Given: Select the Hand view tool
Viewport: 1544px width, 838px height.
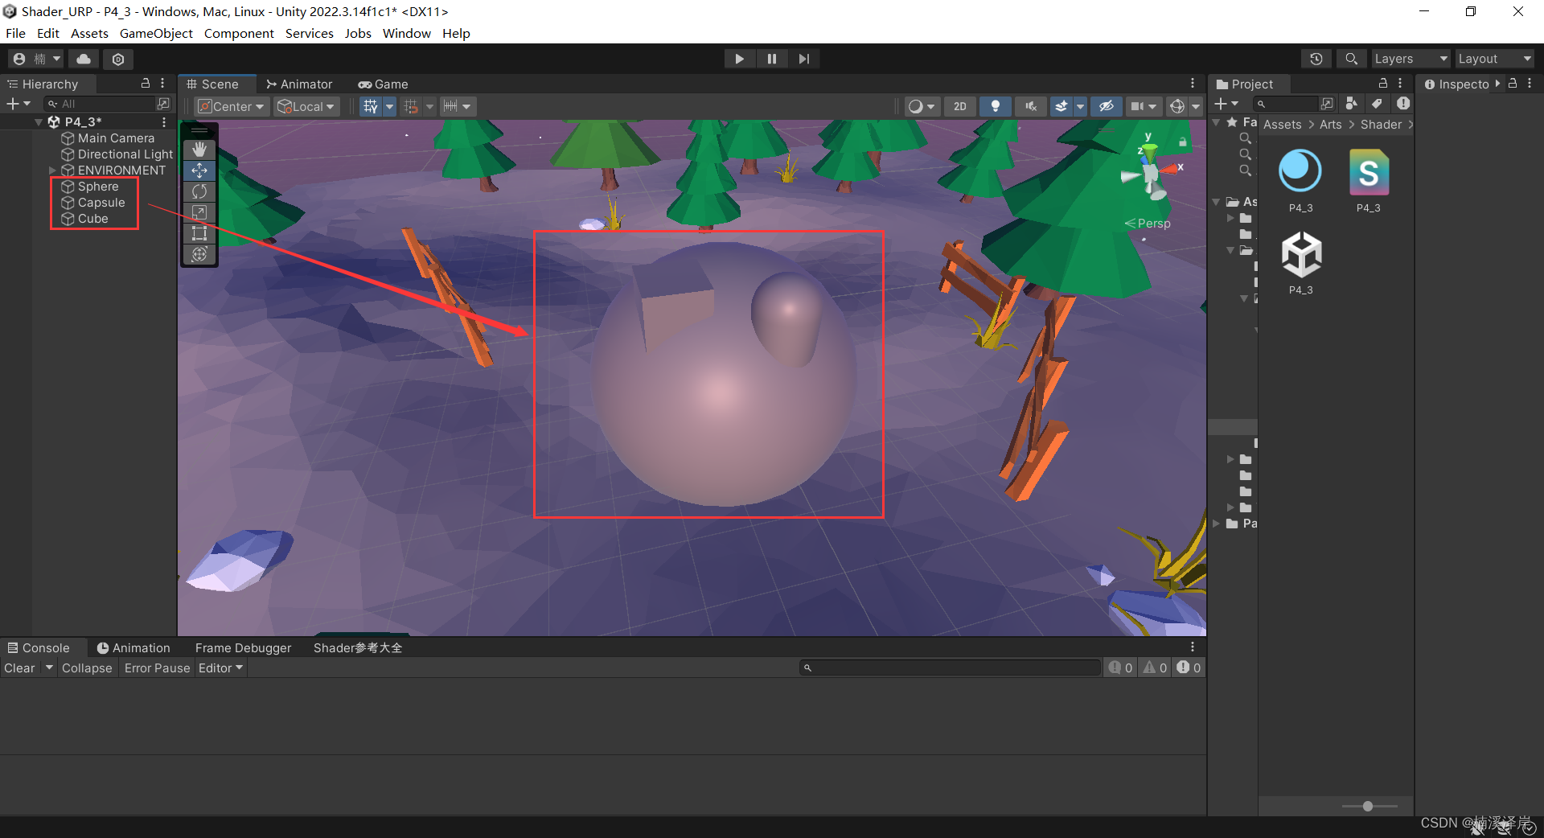Looking at the screenshot, I should [x=199, y=150].
